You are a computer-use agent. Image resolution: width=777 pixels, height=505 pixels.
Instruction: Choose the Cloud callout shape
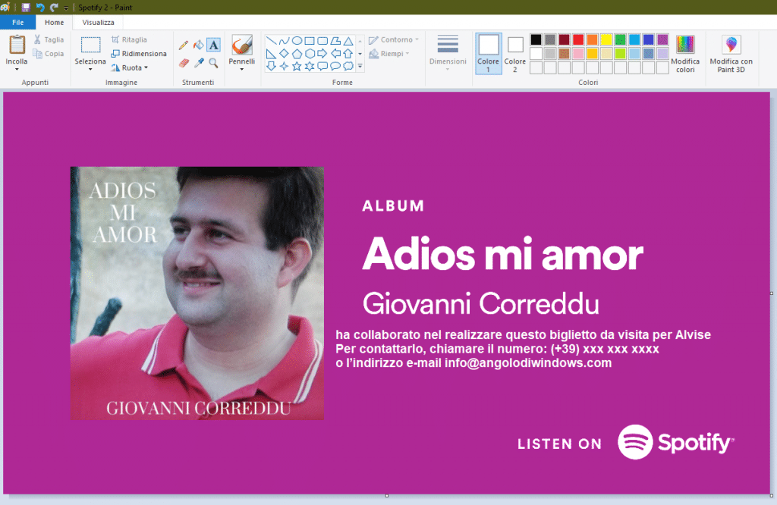point(348,66)
